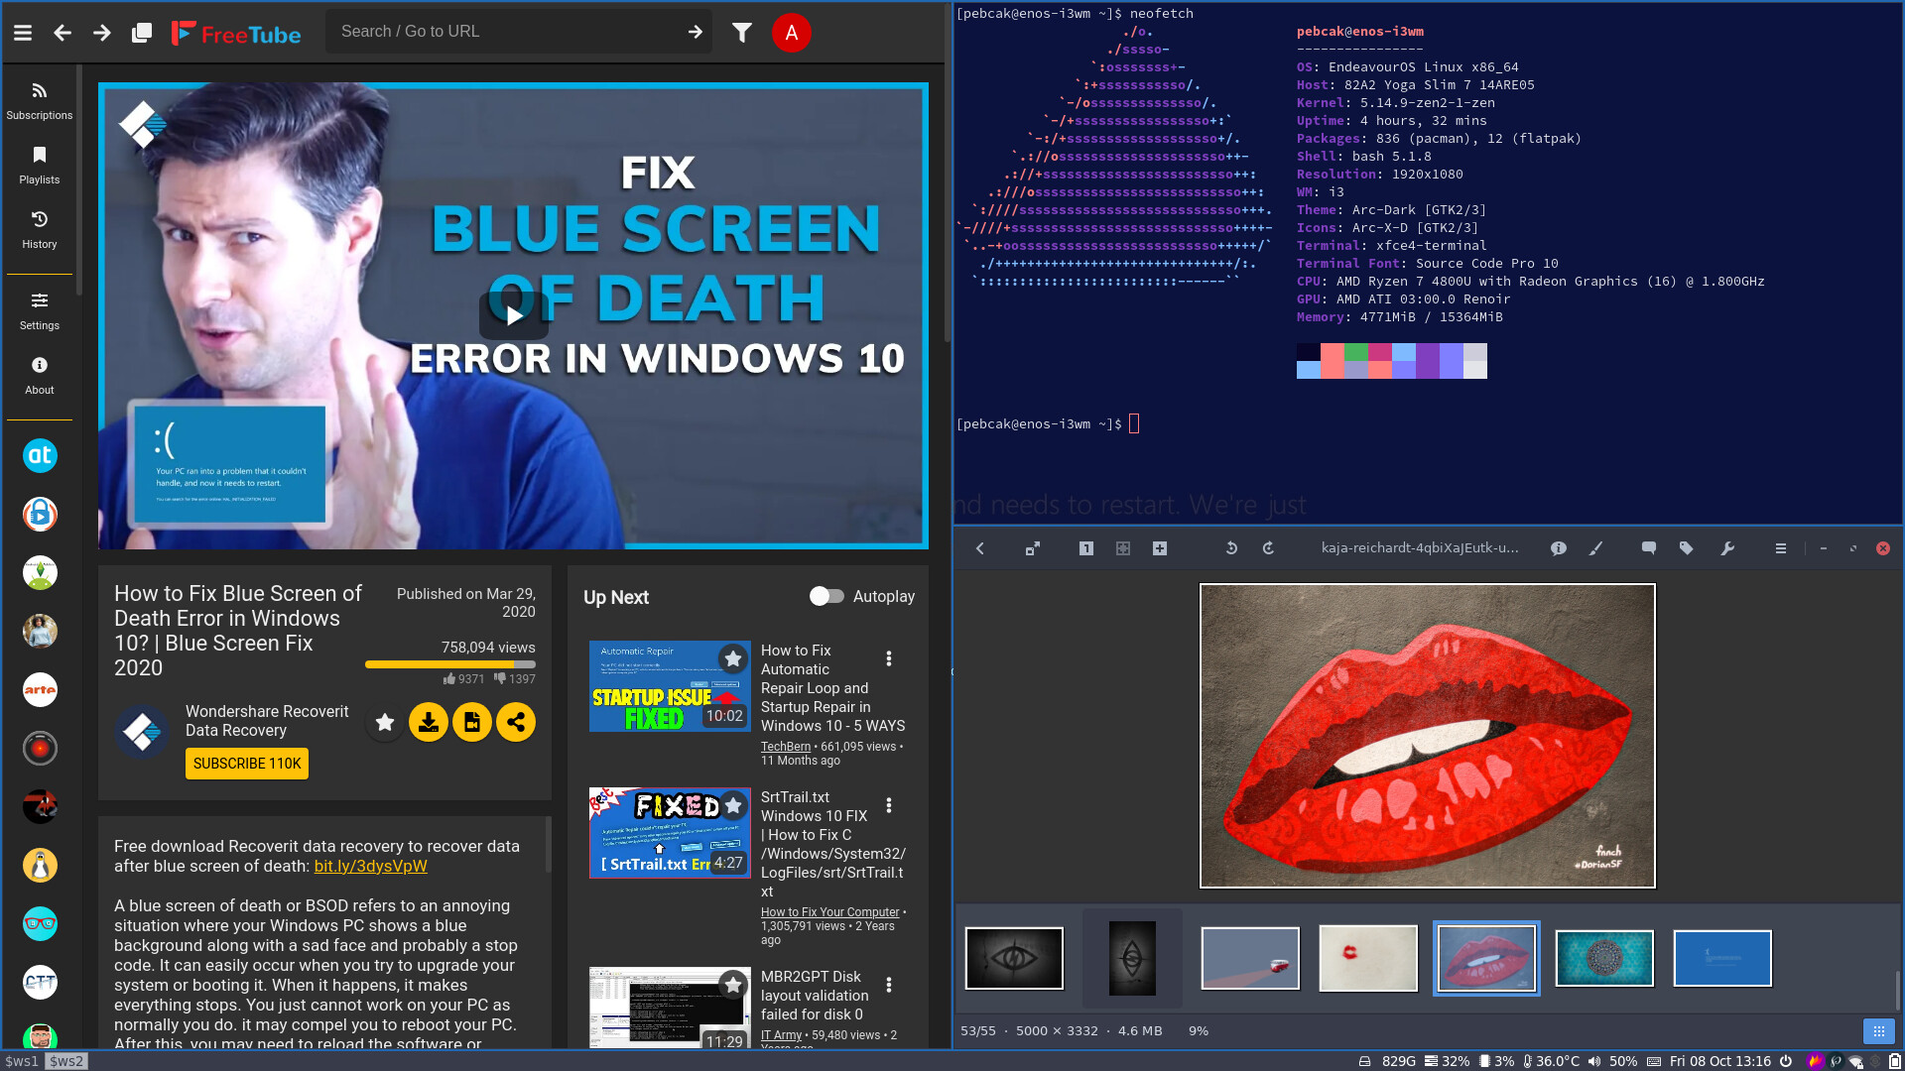The height and width of the screenshot is (1071, 1905).
Task: Click the SUBSCRIBE 110K button
Action: tap(247, 764)
